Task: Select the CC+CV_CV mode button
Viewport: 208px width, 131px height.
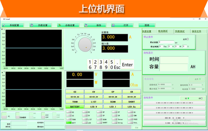Action: click(x=94, y=97)
